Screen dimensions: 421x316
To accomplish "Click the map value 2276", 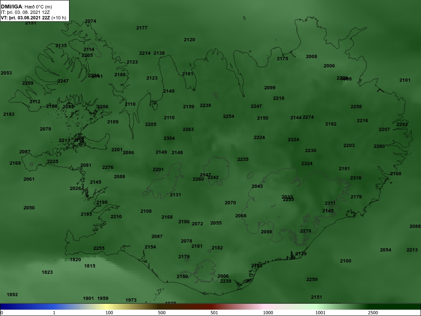I will (x=108, y=167).
